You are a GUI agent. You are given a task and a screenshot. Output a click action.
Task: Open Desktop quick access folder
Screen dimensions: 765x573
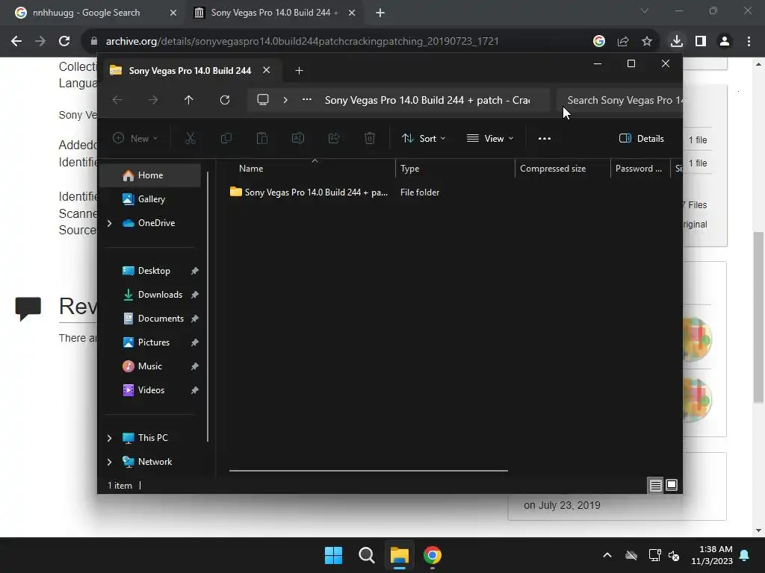tap(150, 271)
